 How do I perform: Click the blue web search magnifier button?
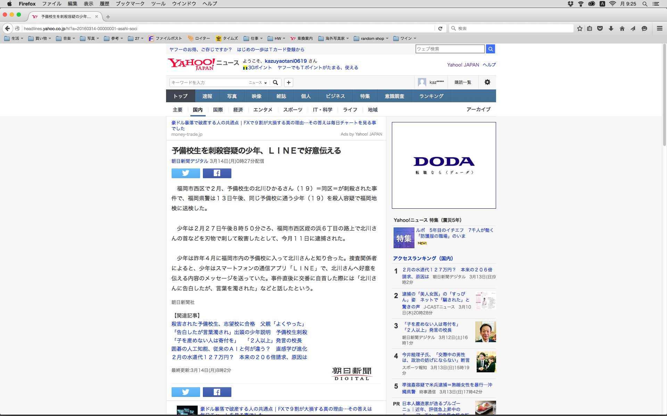490,49
